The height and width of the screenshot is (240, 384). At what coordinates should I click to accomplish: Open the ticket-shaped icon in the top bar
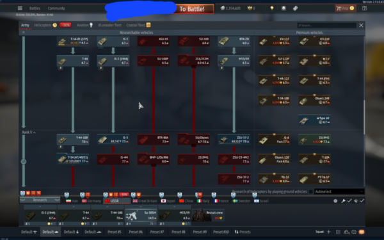coord(295,8)
